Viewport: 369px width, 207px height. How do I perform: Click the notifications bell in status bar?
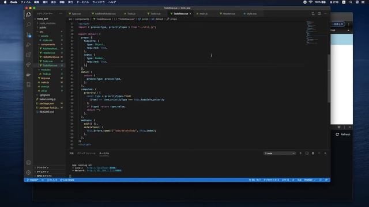326,180
